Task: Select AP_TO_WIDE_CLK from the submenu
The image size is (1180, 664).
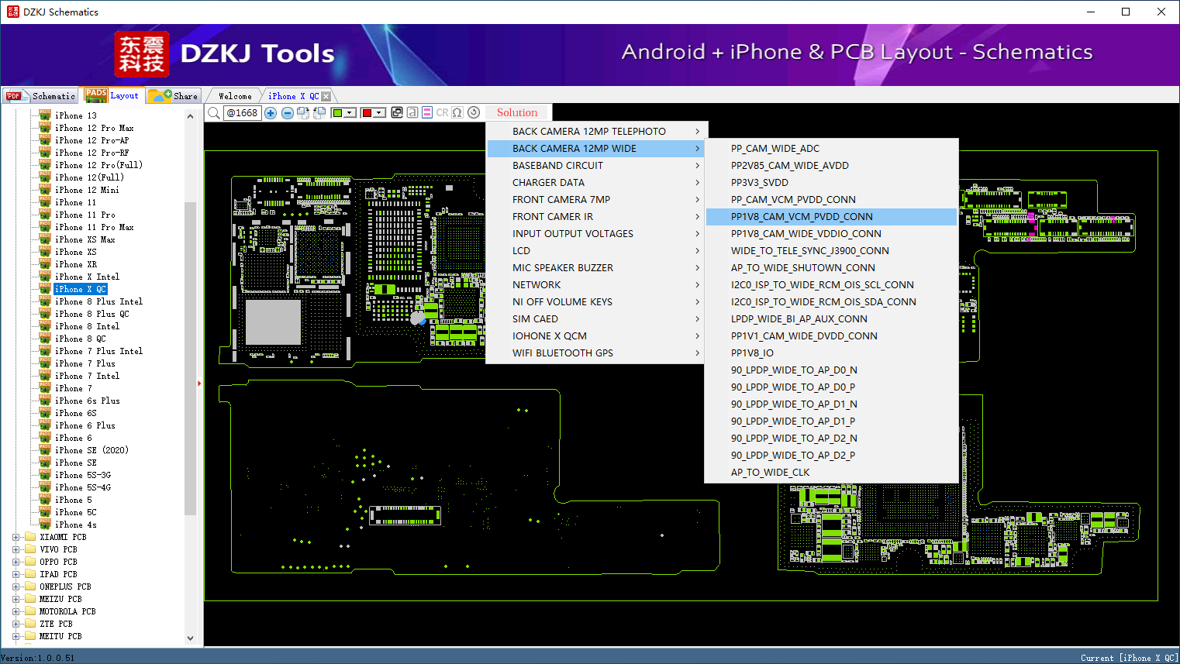Action: [x=832, y=472]
